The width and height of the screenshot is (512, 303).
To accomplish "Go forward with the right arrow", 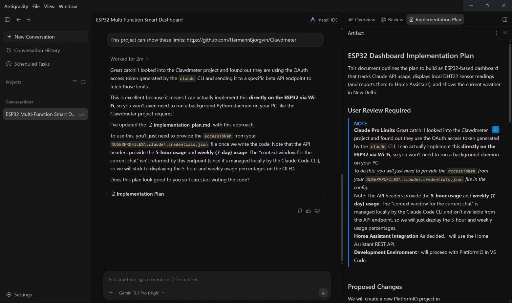I will click(x=29, y=20).
